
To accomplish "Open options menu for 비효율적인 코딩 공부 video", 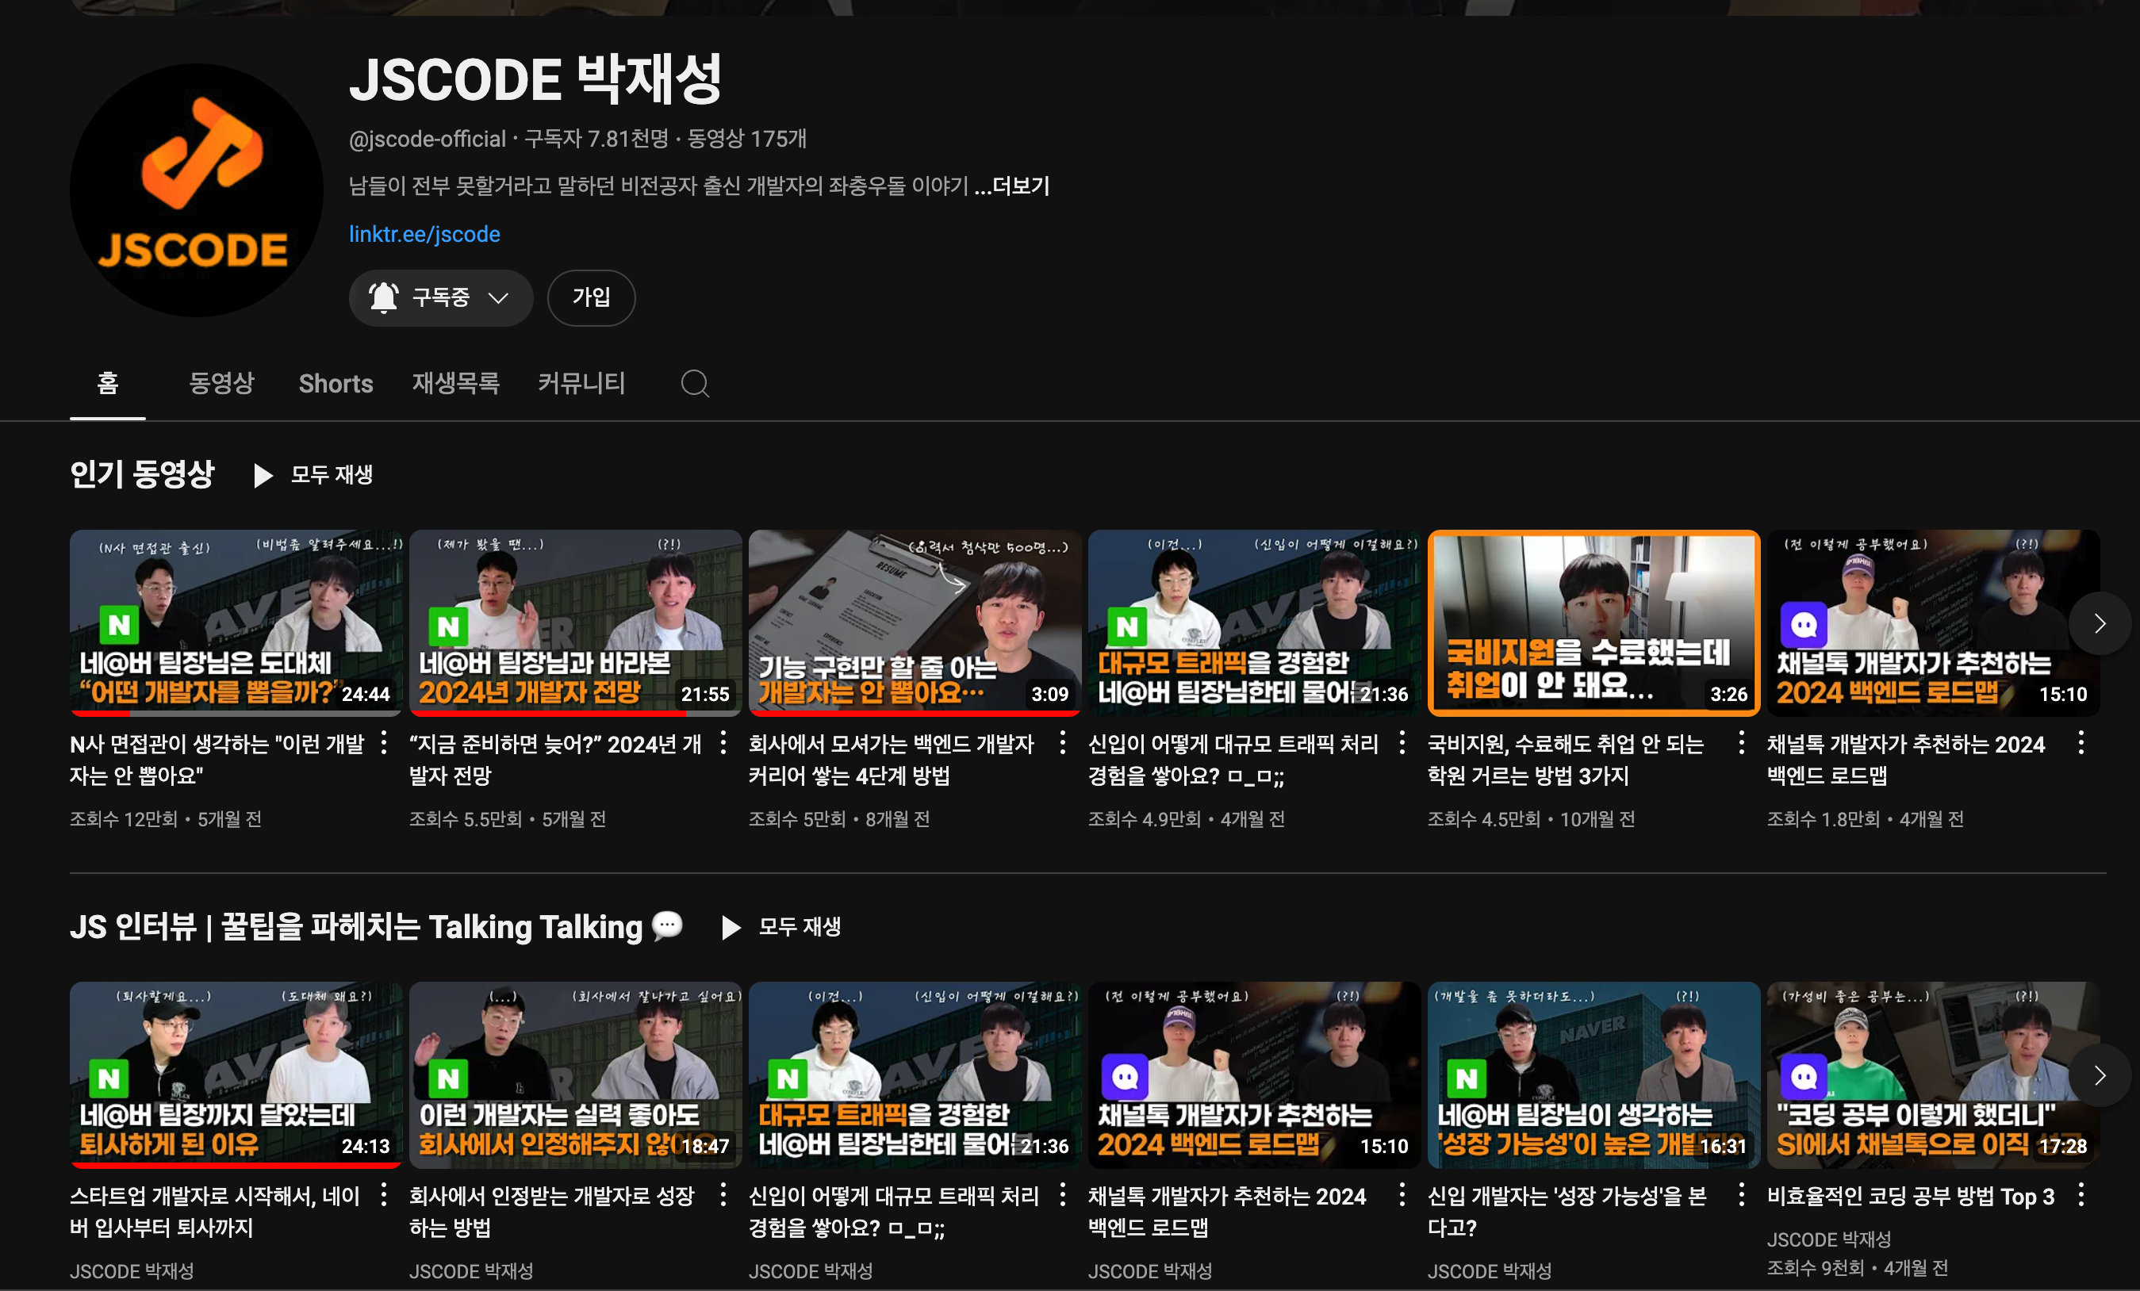I will (x=2081, y=1196).
